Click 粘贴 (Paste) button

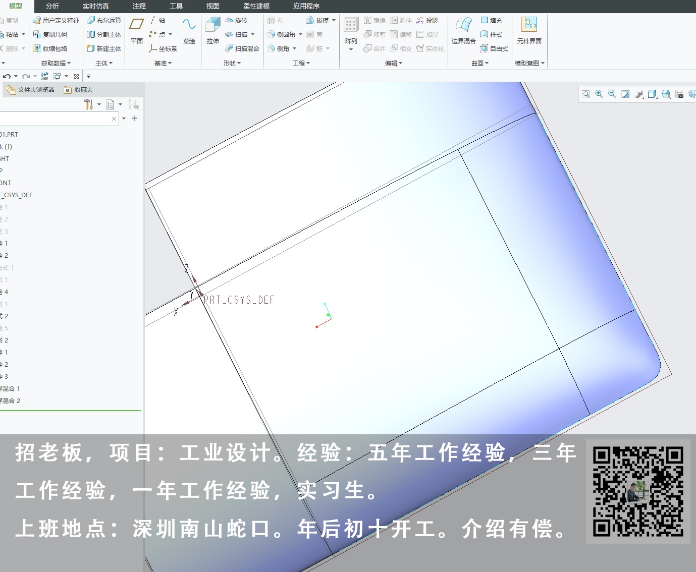tap(9, 35)
